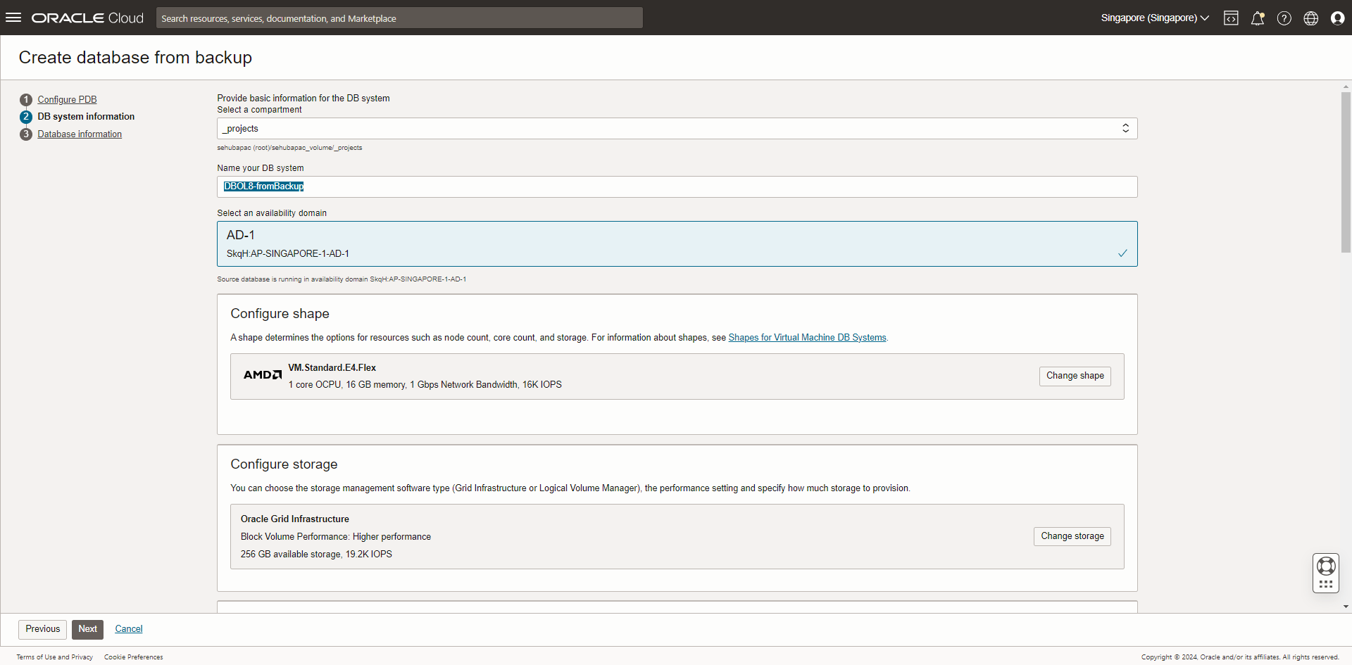The width and height of the screenshot is (1352, 665).
Task: Open the Singapore region dropdown
Action: click(1155, 18)
